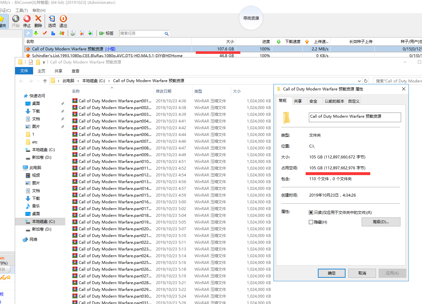Open the recent locations dropdown beside forward arrow
The image size is (422, 304).
click(x=38, y=81)
